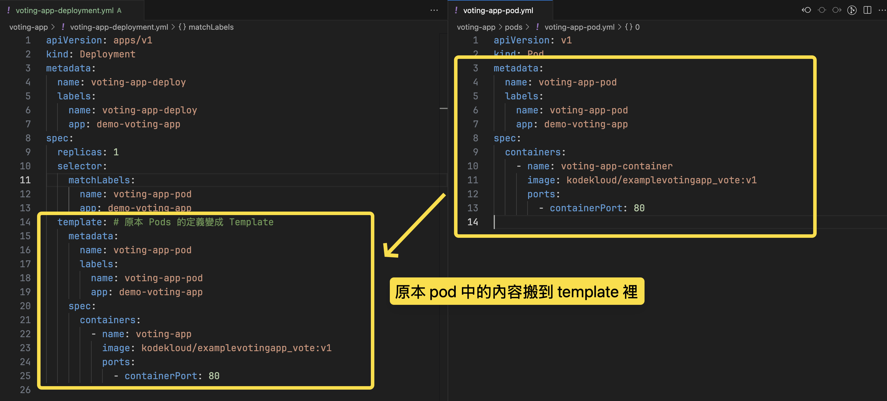This screenshot has height=401, width=887.
Task: Click image line 23 in deployment file
Action: [x=217, y=348]
